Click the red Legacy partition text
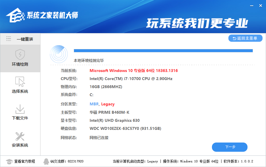The width and height of the screenshot is (266, 167). click(108, 104)
